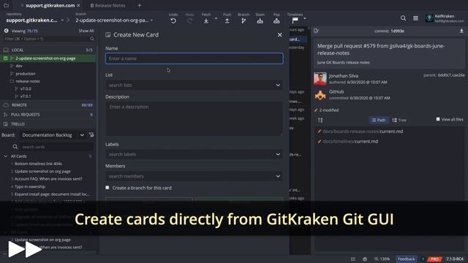Open the hamburger menu icon
The image size is (468, 263).
coord(415,18)
